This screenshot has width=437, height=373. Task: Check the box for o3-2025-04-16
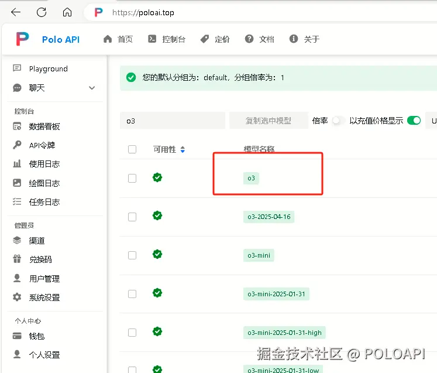pos(132,217)
